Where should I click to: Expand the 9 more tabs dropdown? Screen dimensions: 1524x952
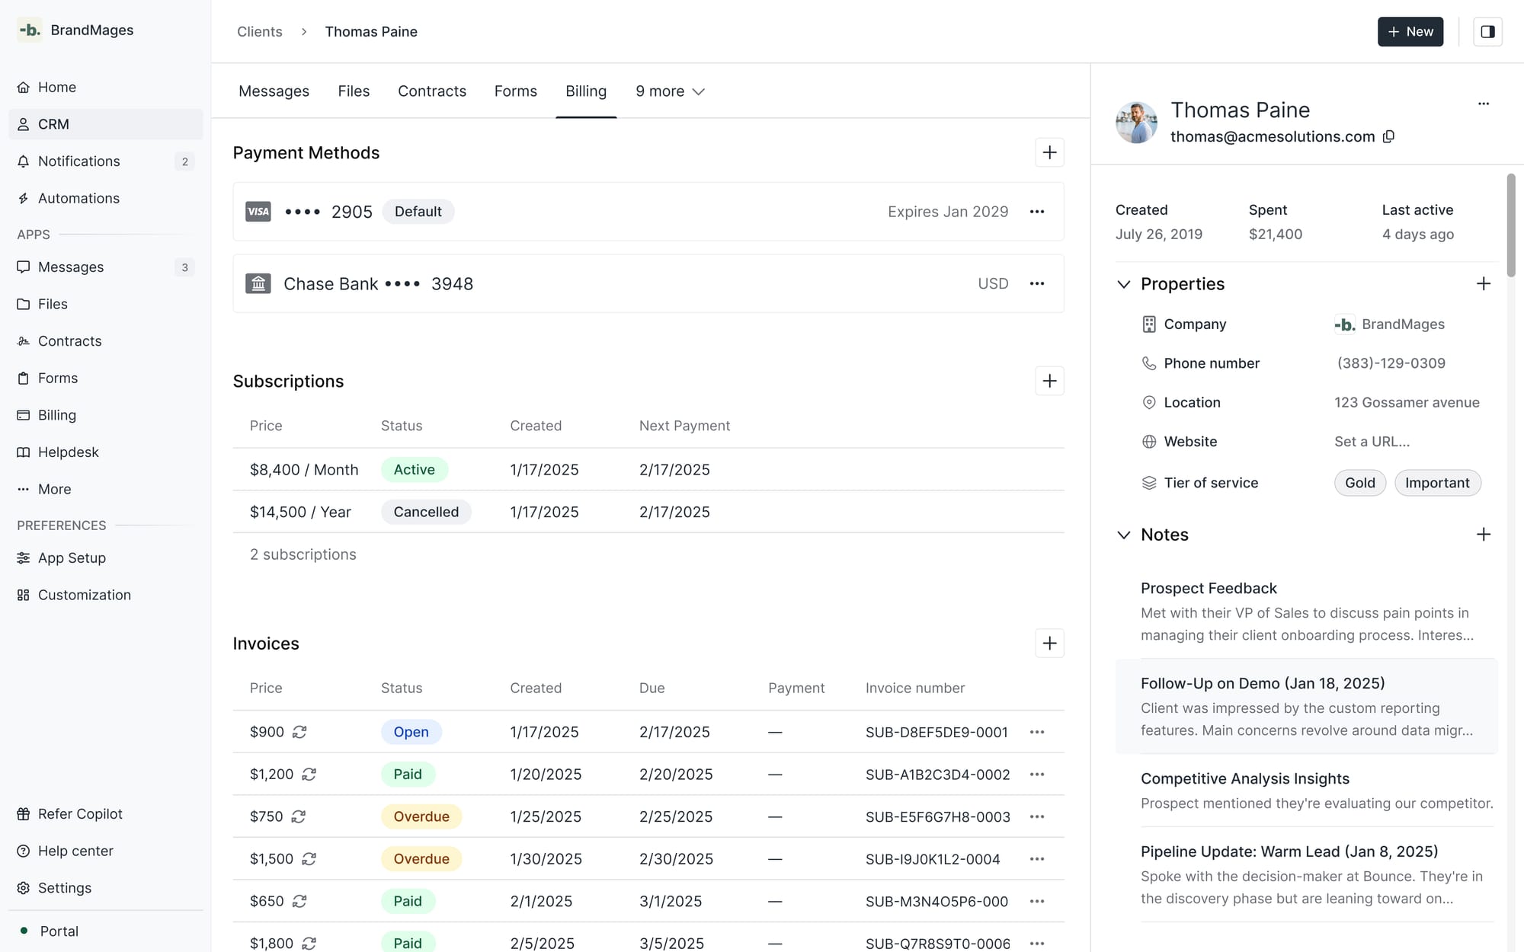(x=670, y=91)
